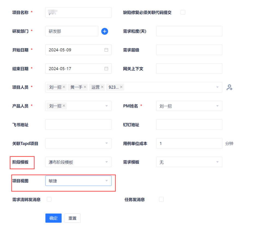262x231 pixels.
Task: Remove the 923... tag from 项目人员
Action: [x=121, y=87]
